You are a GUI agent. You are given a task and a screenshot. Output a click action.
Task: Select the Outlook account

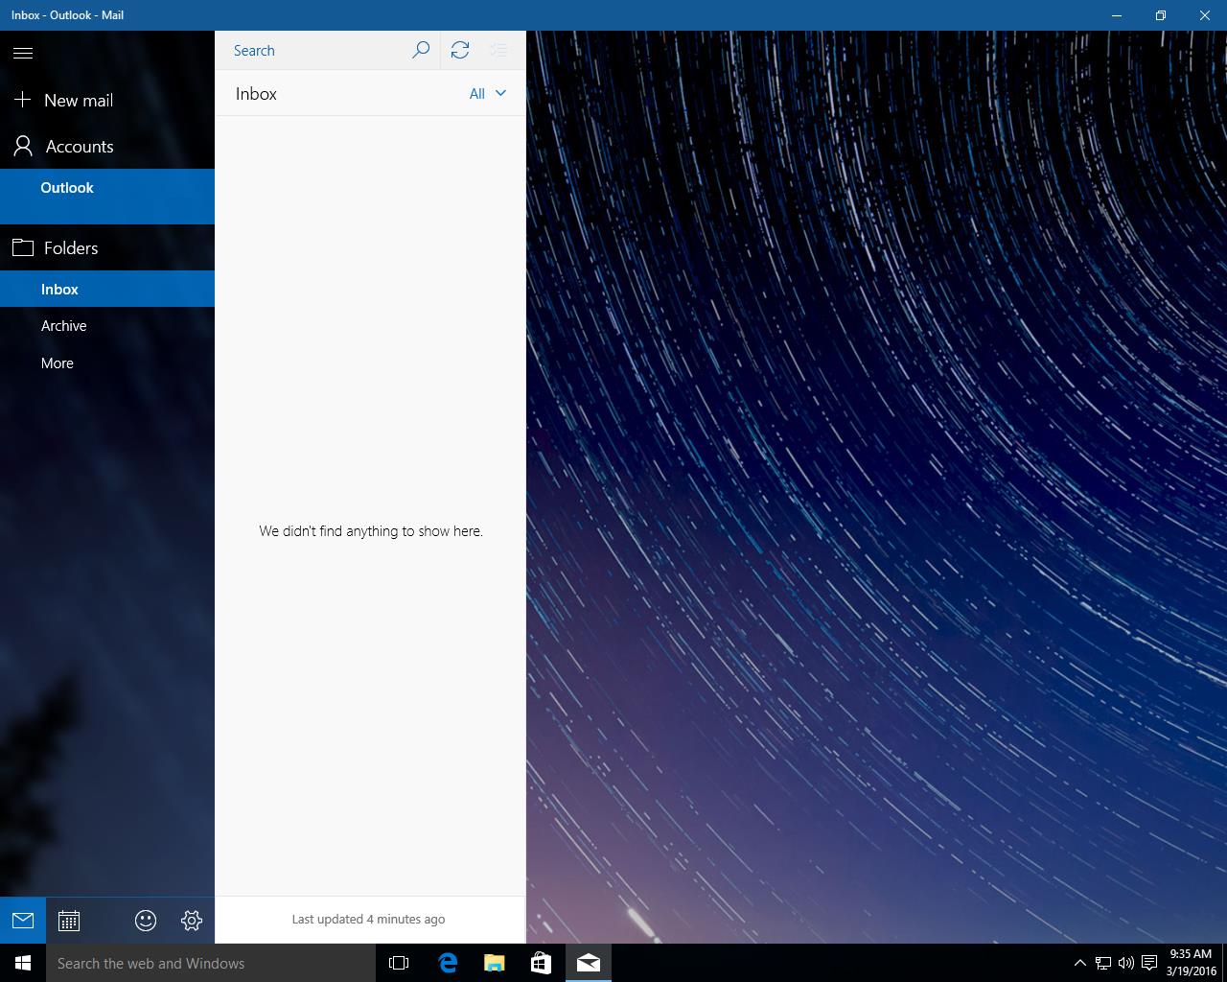[107, 197]
